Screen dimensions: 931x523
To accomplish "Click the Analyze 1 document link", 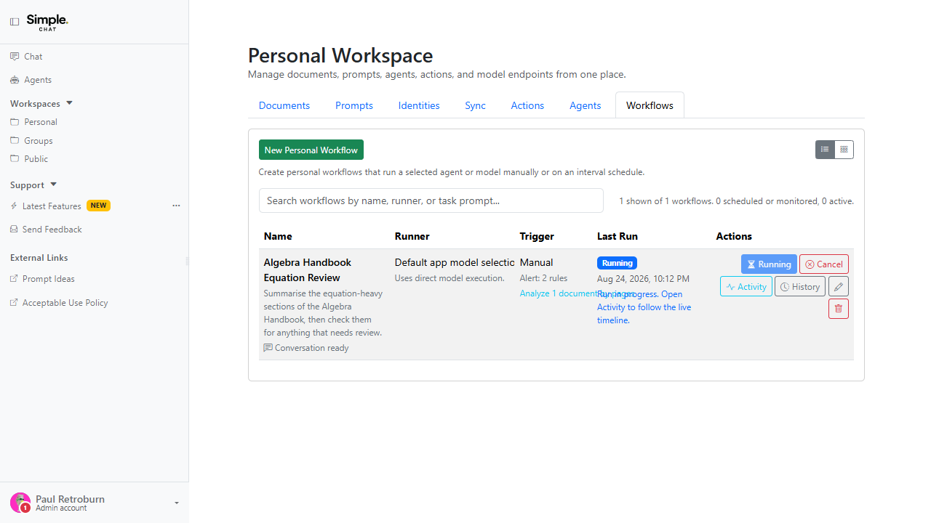I will (559, 293).
